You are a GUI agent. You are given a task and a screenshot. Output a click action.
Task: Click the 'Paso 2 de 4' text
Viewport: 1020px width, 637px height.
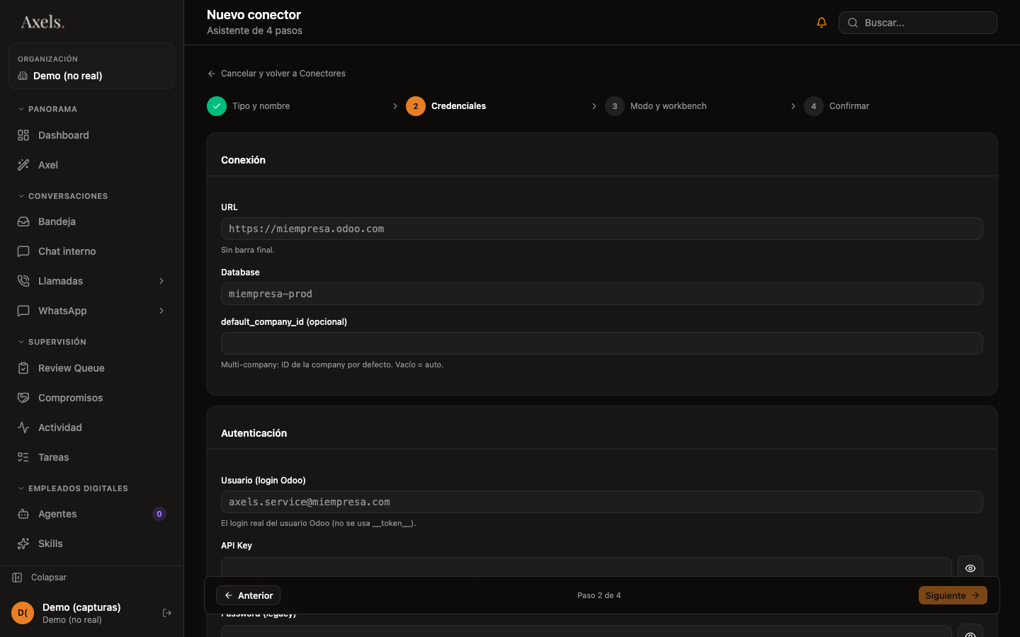[599, 595]
